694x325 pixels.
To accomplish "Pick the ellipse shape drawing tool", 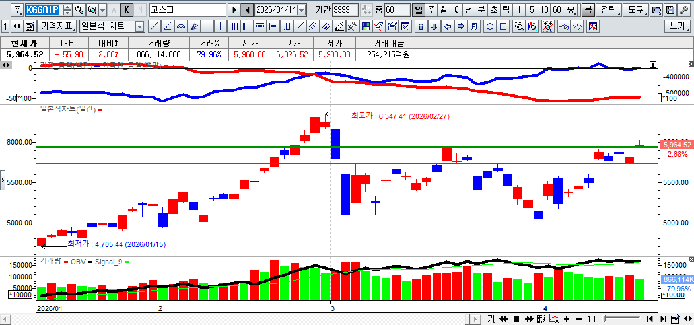I will pos(490,26).
